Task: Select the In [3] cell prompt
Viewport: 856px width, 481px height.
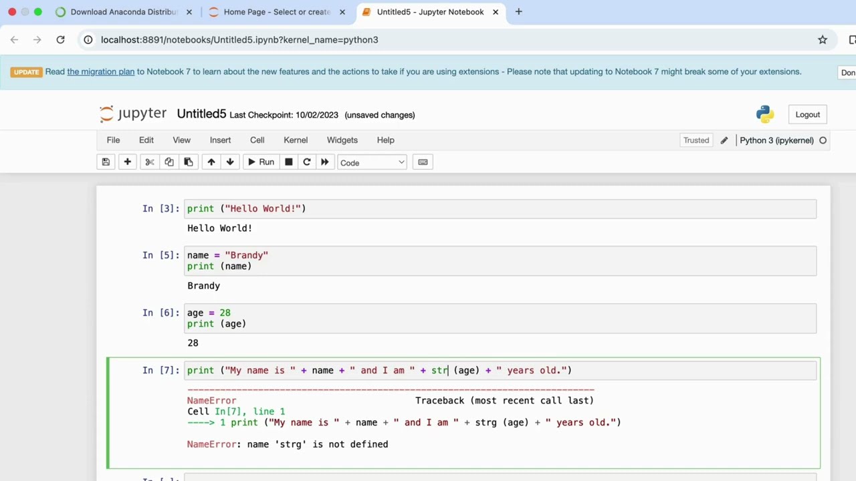Action: (x=160, y=208)
